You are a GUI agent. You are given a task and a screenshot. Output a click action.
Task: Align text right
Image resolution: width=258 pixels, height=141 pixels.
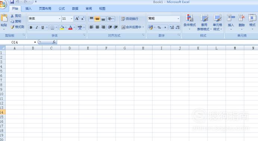[103, 27]
